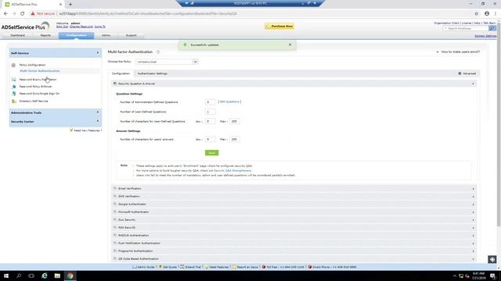
Task: Open the floating chat widget icon
Action: click(x=492, y=259)
